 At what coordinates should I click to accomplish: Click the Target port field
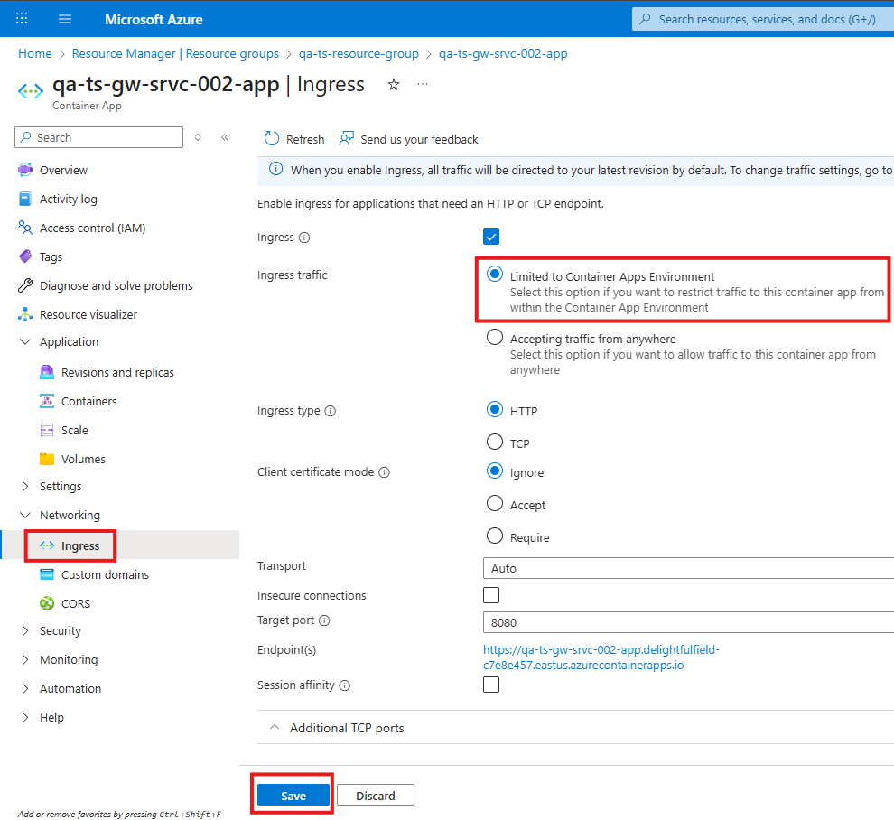688,623
